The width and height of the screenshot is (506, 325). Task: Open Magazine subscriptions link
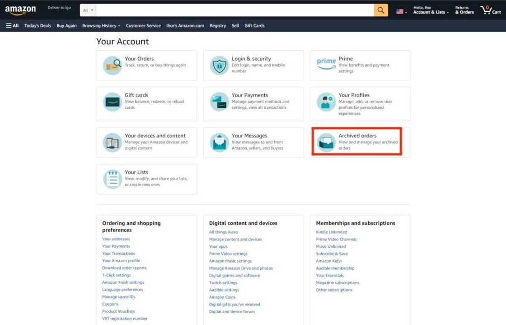click(x=337, y=283)
